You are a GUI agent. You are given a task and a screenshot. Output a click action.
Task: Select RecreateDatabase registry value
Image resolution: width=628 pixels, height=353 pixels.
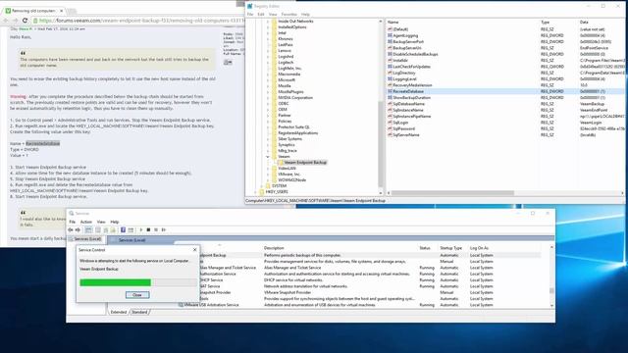click(x=408, y=91)
